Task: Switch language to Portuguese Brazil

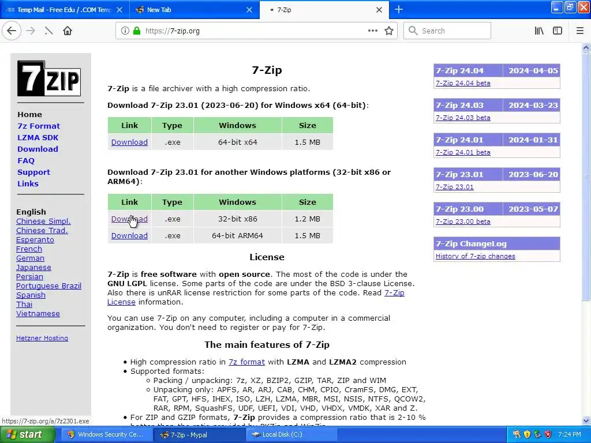Action: click(x=48, y=286)
